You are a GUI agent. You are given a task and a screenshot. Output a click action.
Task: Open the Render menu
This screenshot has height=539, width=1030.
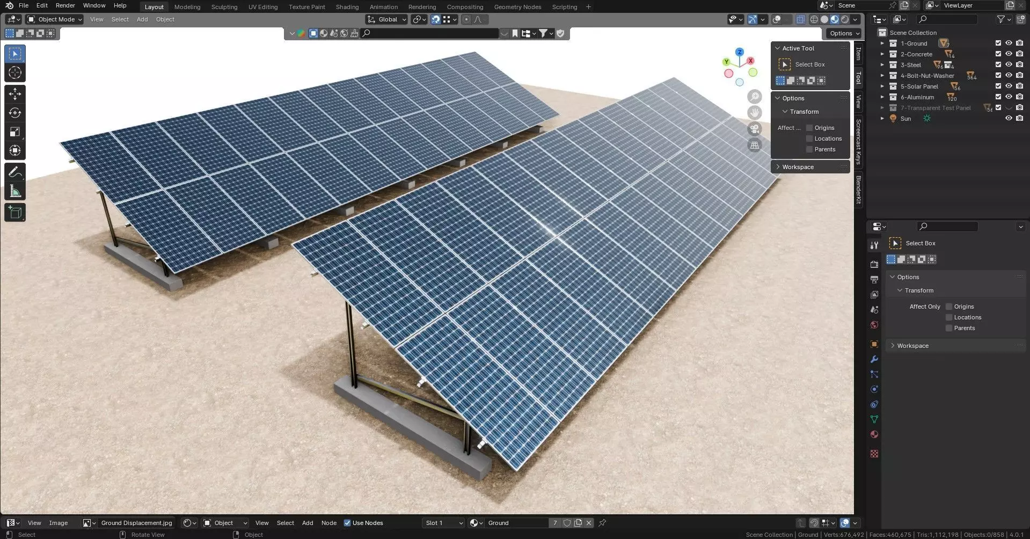[65, 5]
